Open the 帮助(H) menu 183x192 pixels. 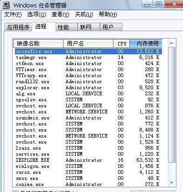point(108,14)
